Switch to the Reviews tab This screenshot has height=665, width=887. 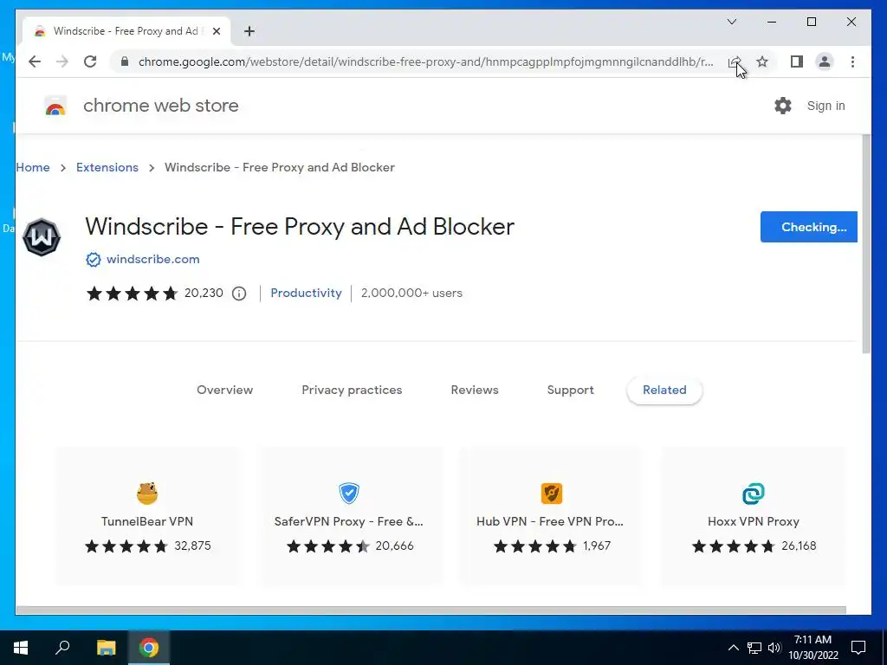(475, 390)
